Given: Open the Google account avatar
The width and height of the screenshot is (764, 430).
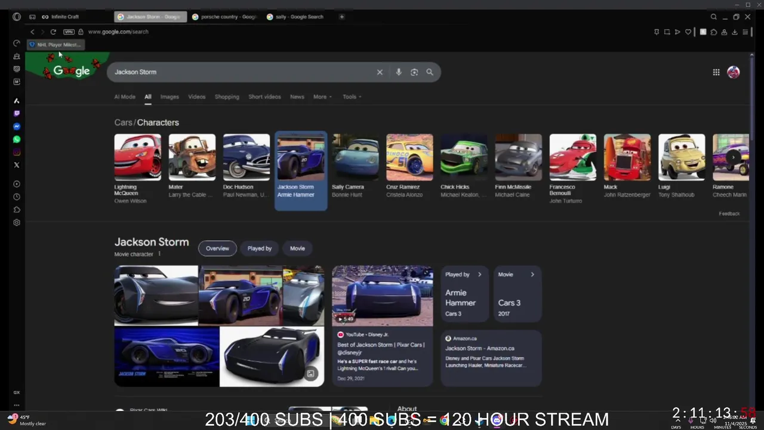Looking at the screenshot, I should pyautogui.click(x=734, y=72).
